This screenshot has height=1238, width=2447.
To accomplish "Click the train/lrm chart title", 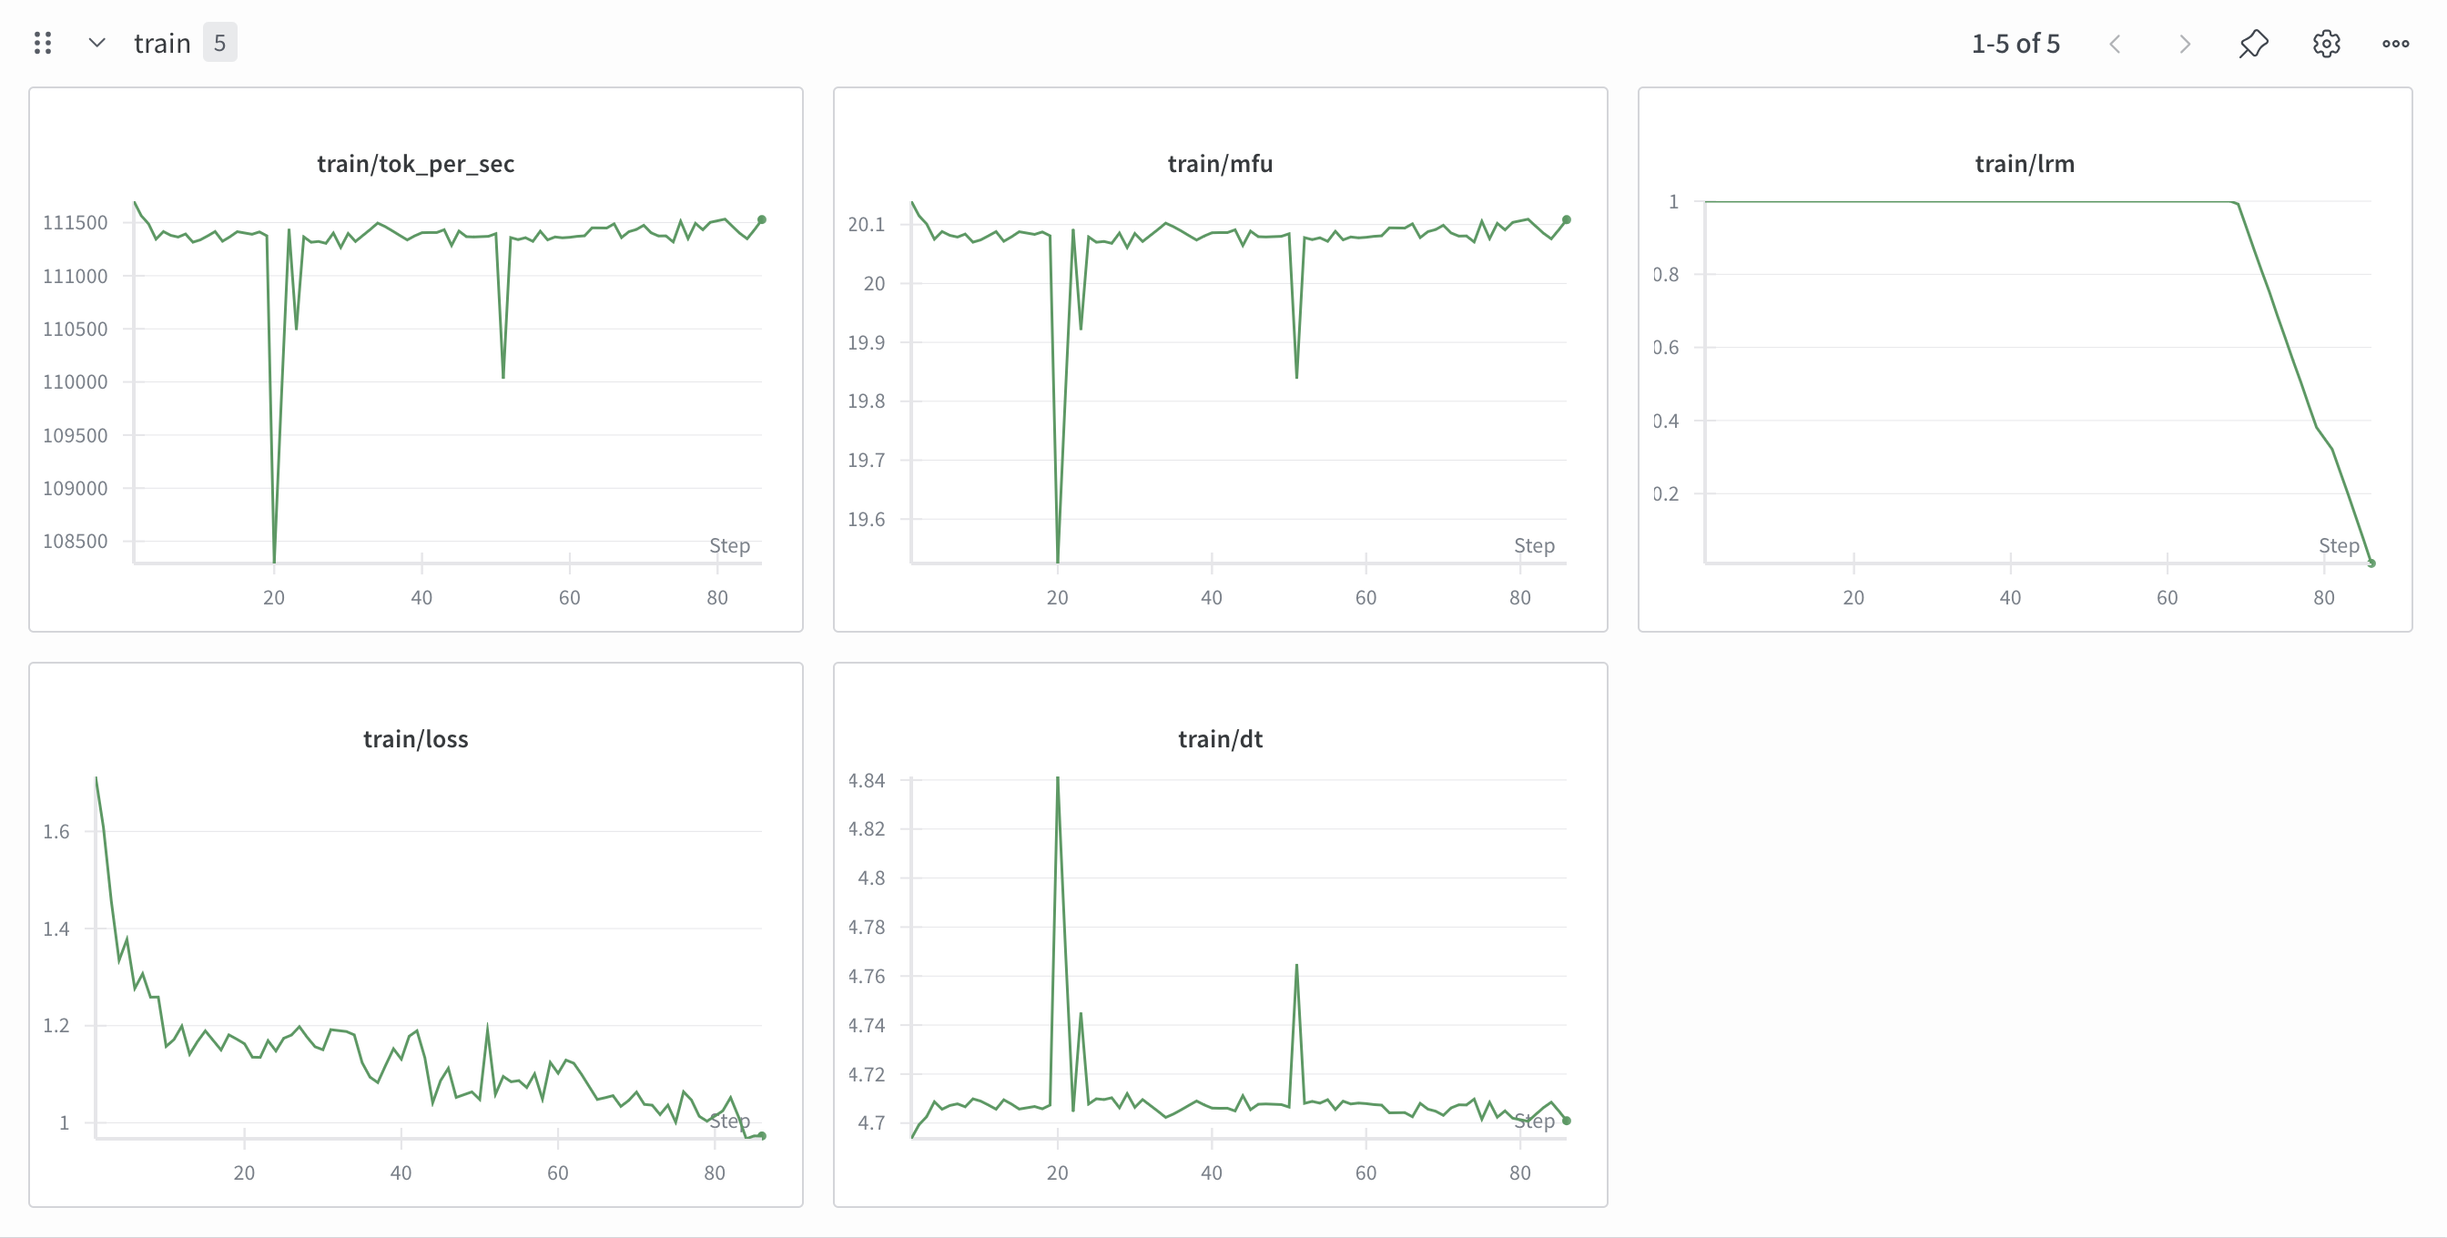I will pos(2025,164).
